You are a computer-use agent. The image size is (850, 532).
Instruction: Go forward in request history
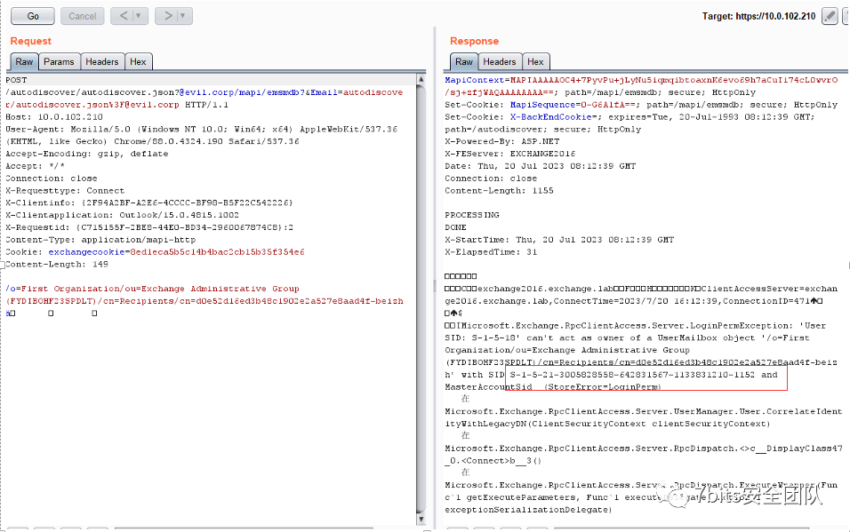(x=168, y=16)
